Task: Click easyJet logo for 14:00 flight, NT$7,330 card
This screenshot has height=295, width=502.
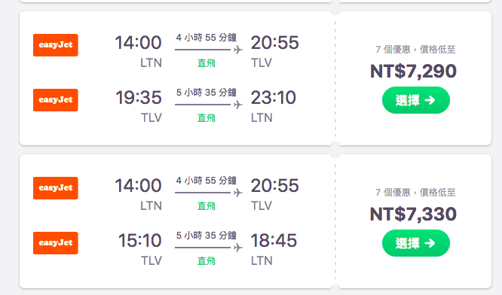Action: point(55,188)
